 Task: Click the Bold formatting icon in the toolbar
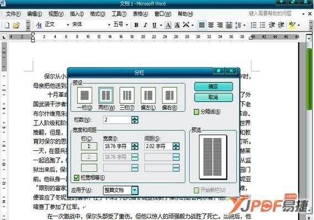(136, 25)
